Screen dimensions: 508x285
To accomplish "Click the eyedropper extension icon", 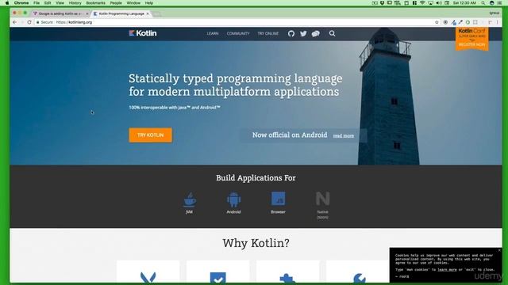I will [460, 22].
